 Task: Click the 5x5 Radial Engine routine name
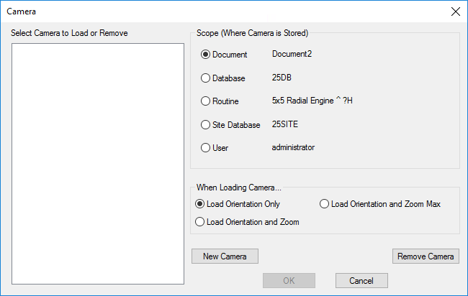pyautogui.click(x=312, y=101)
